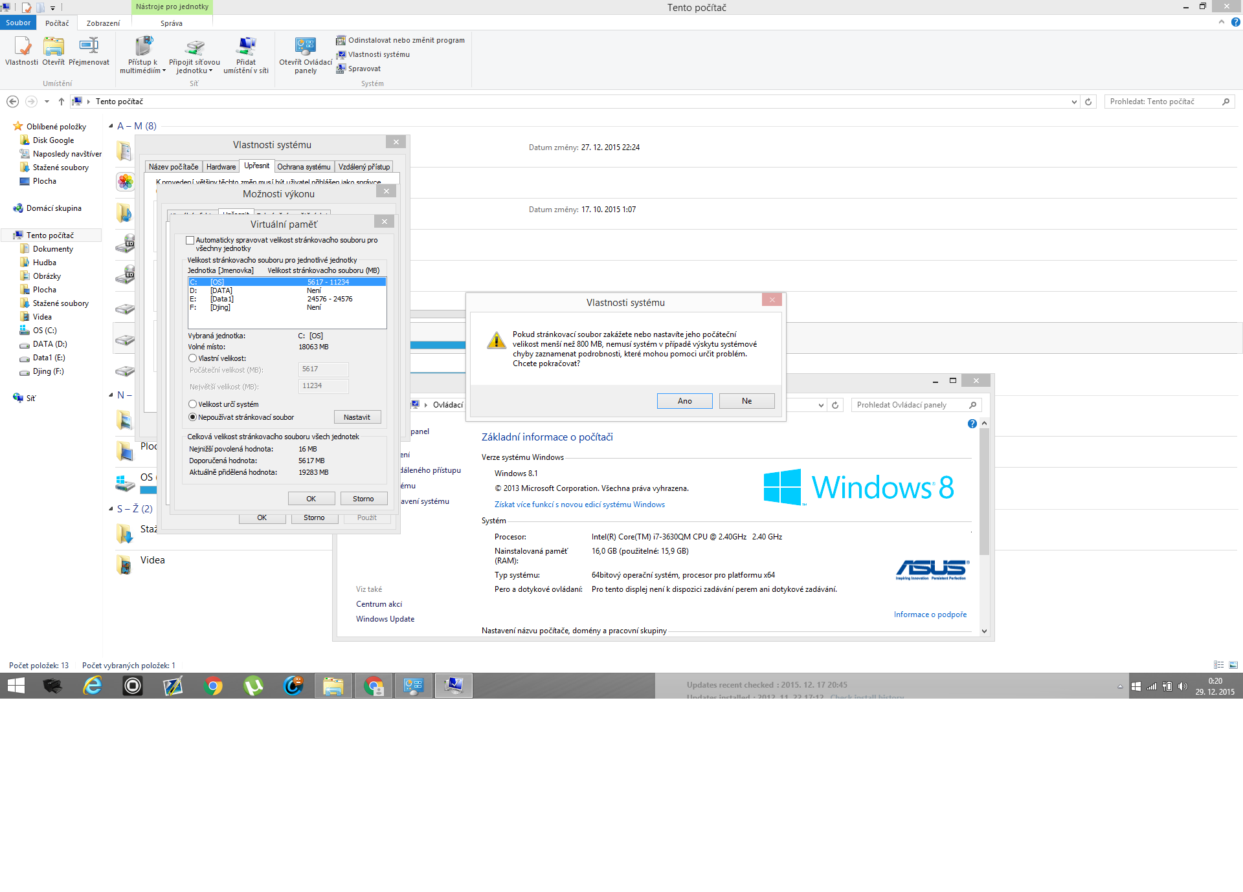
Task: Open Chrome from the taskbar
Action: pyautogui.click(x=213, y=686)
